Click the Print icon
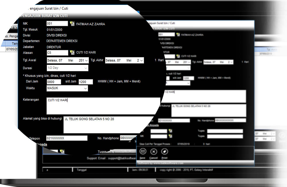The image size is (287, 187). (x=164, y=152)
